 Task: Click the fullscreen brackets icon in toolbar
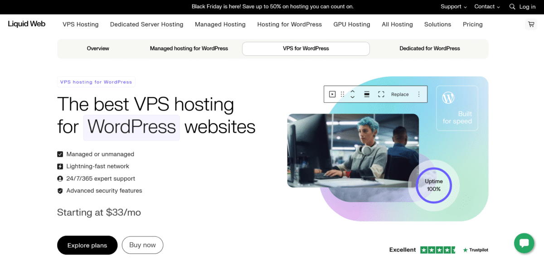[x=381, y=94]
